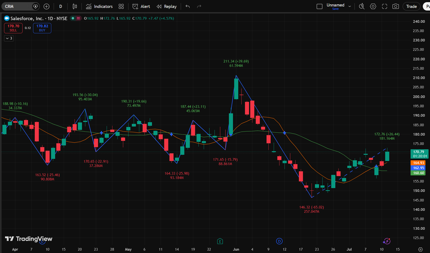Screen dimensions: 430x253
Task: Click the diamond icon beside the CRM symbol
Action: tap(35, 6)
